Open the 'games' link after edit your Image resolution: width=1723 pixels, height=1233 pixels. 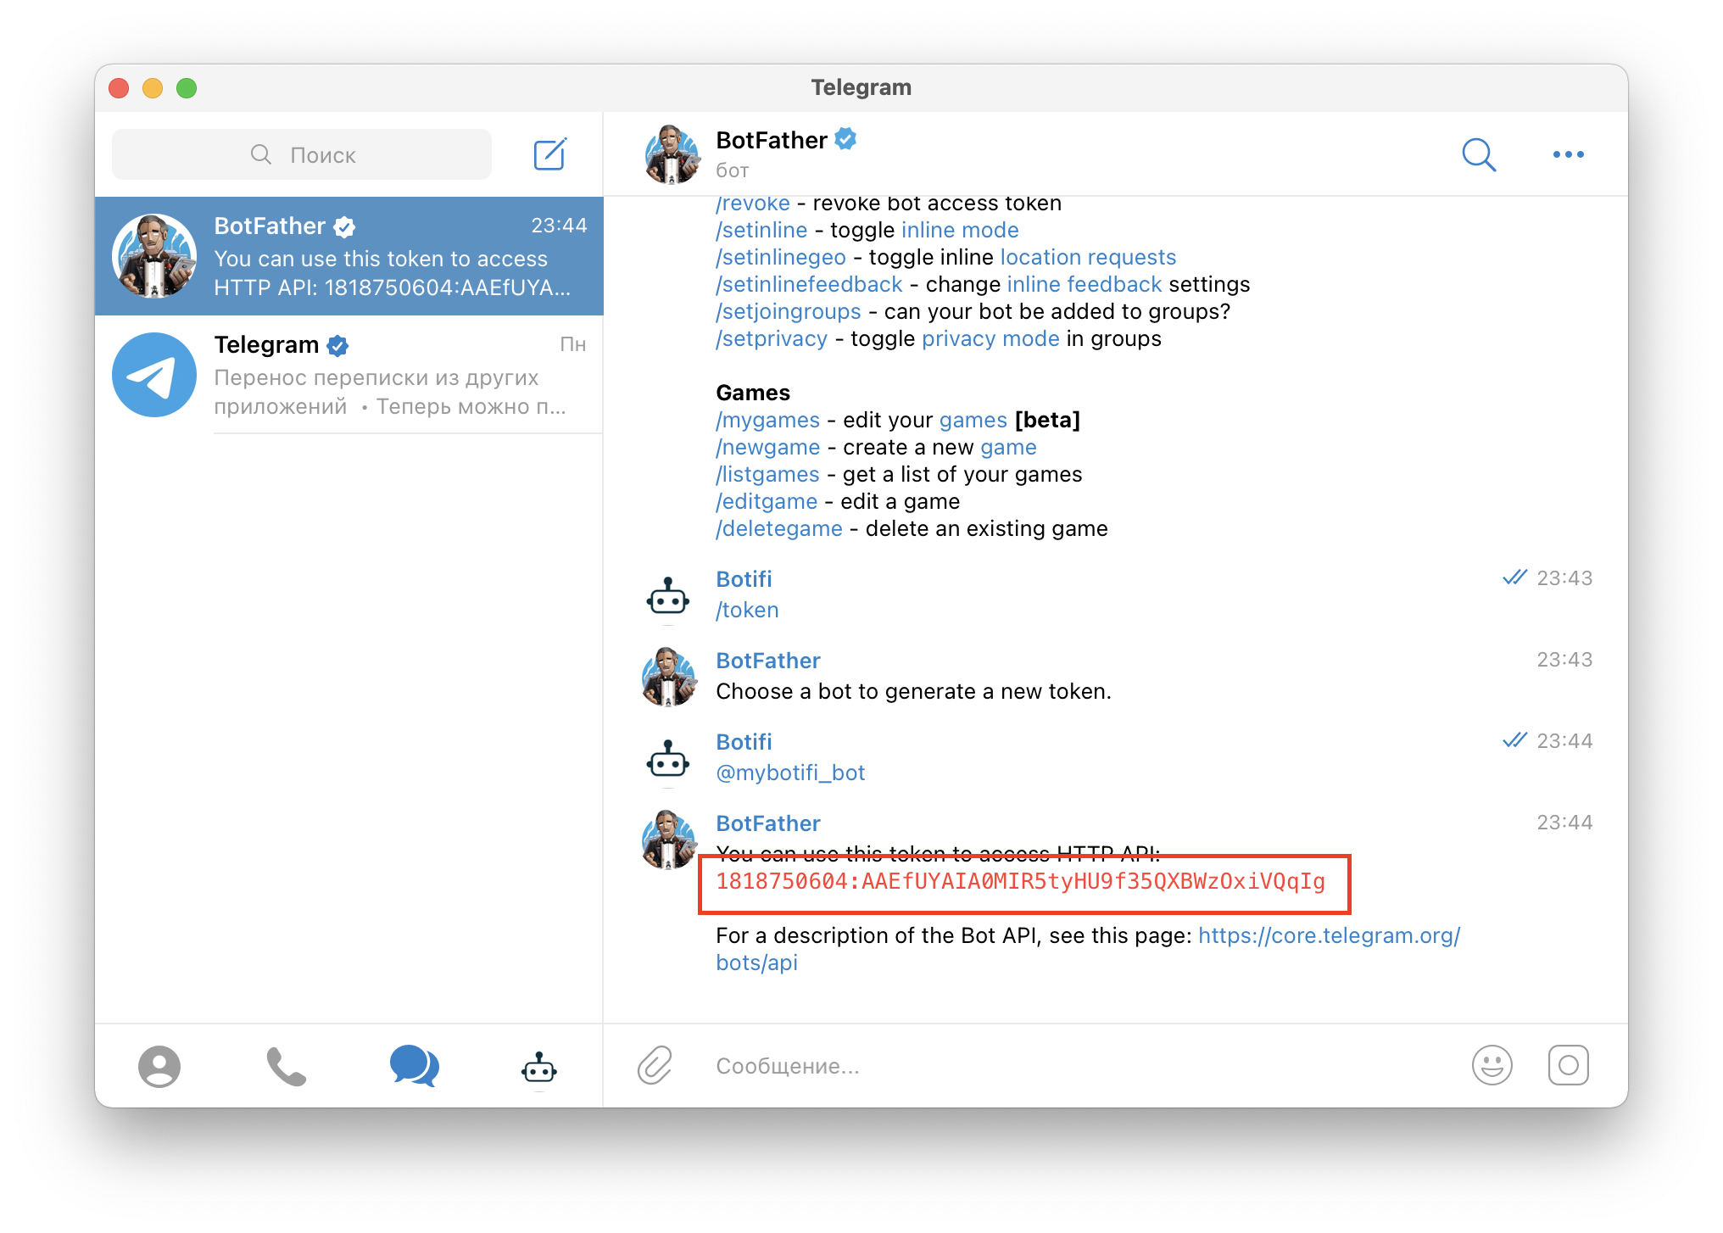[x=973, y=420]
